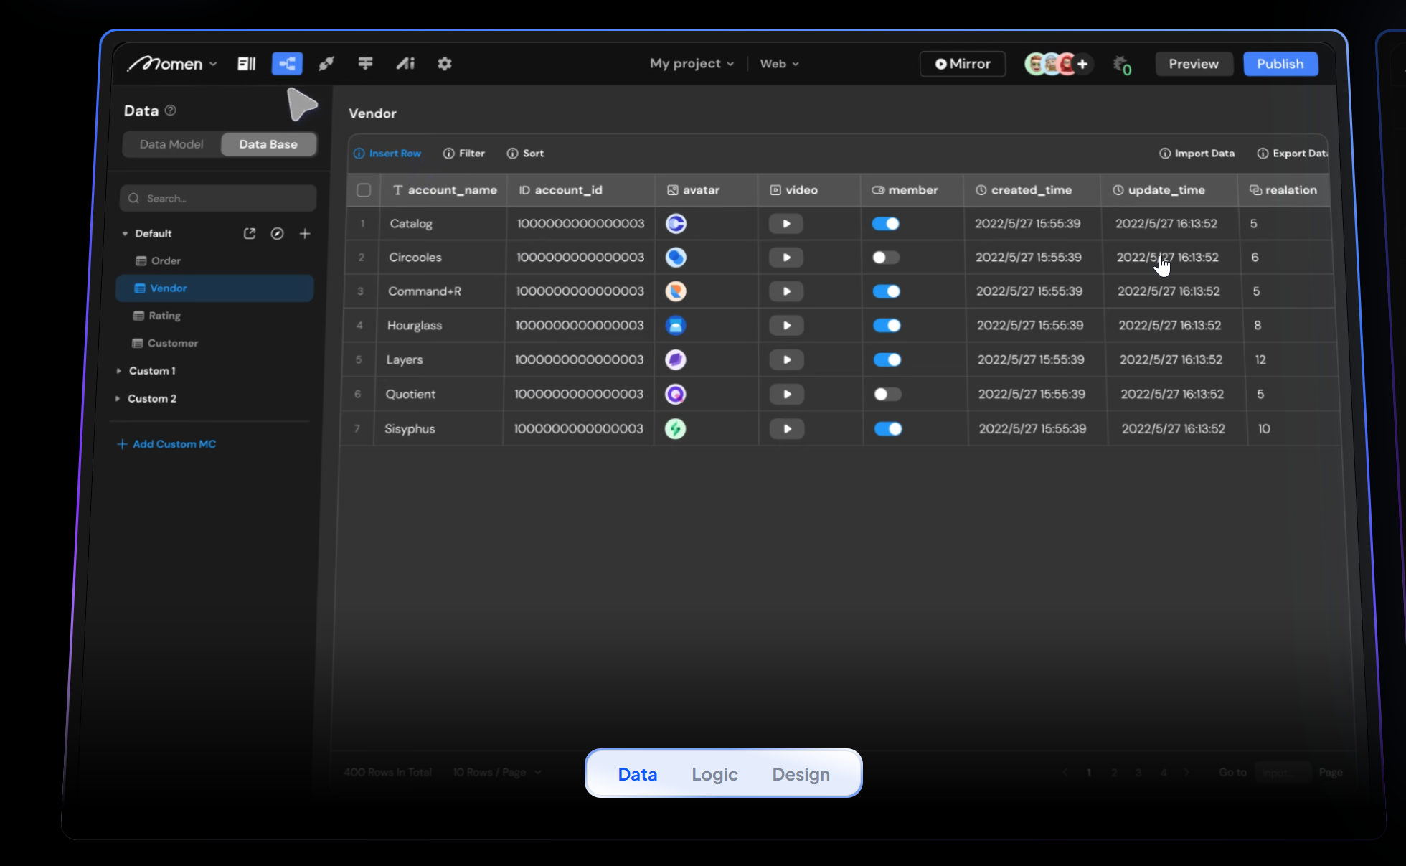Play the video in the Catalog row
Image resolution: width=1406 pixels, height=866 pixels.
786,224
